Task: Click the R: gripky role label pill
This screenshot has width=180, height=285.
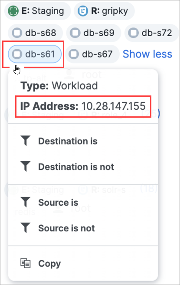Action: click(x=104, y=11)
